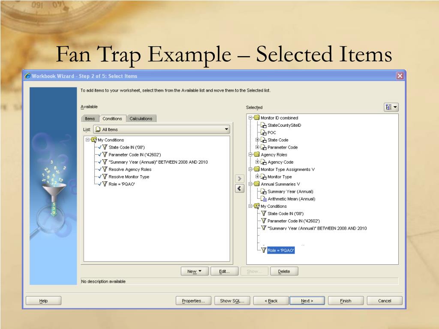The width and height of the screenshot is (439, 329).
Task: Click the Finish button
Action: click(346, 301)
